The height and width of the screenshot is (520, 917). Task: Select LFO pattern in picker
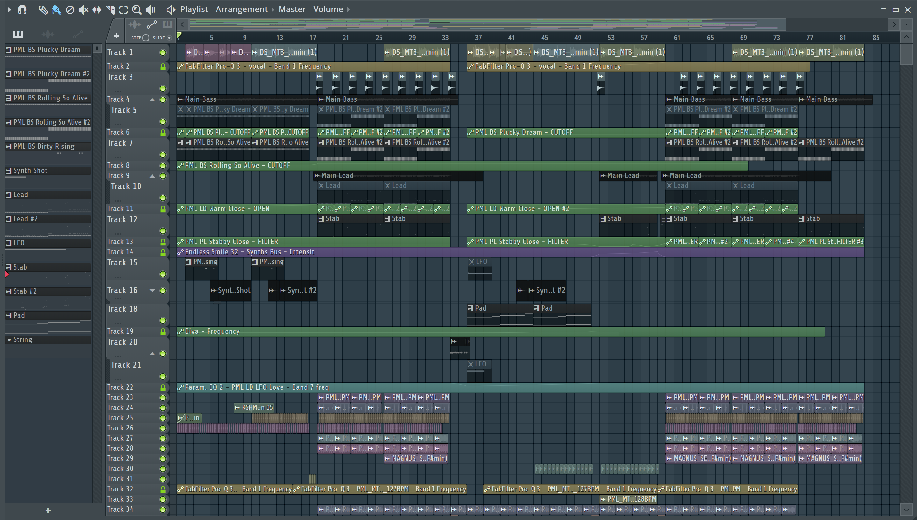click(x=48, y=243)
